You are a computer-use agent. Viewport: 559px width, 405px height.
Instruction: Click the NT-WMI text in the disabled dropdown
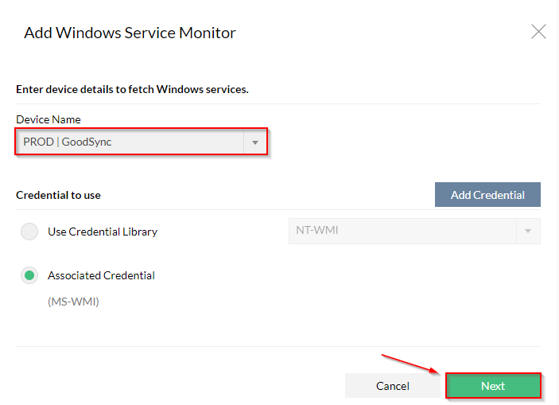point(317,230)
